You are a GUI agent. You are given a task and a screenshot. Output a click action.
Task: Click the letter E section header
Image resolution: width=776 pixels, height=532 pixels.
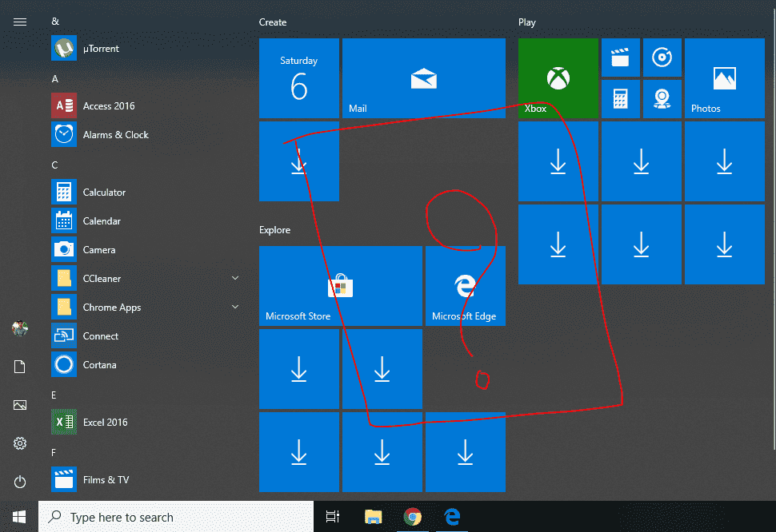[x=54, y=395]
